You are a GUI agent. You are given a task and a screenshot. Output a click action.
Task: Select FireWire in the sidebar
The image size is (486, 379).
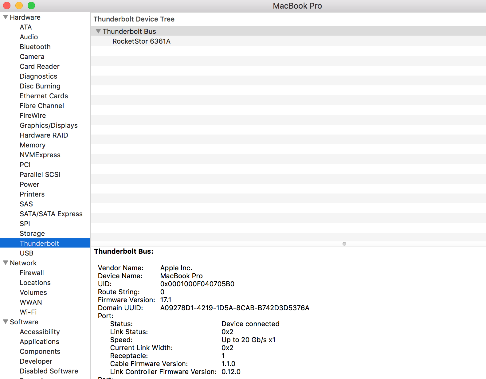point(33,115)
